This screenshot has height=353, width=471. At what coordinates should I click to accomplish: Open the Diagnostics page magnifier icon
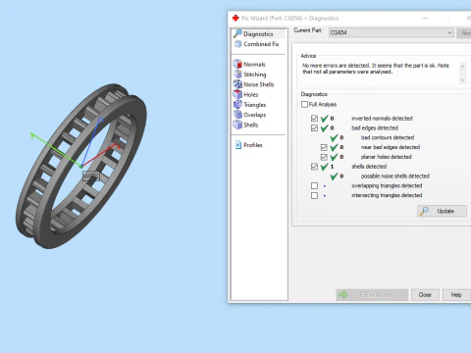(237, 33)
